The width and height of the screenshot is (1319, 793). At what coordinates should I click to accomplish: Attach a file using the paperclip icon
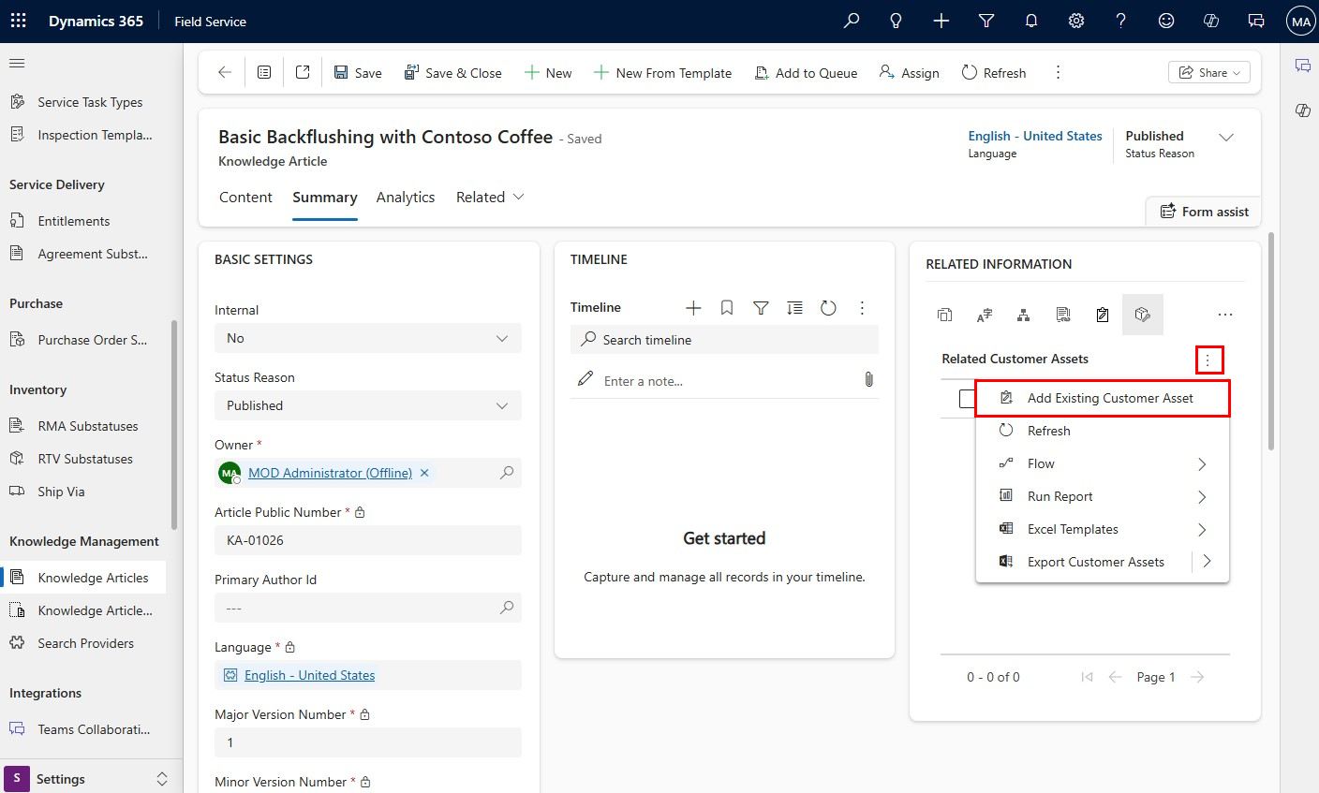point(868,379)
